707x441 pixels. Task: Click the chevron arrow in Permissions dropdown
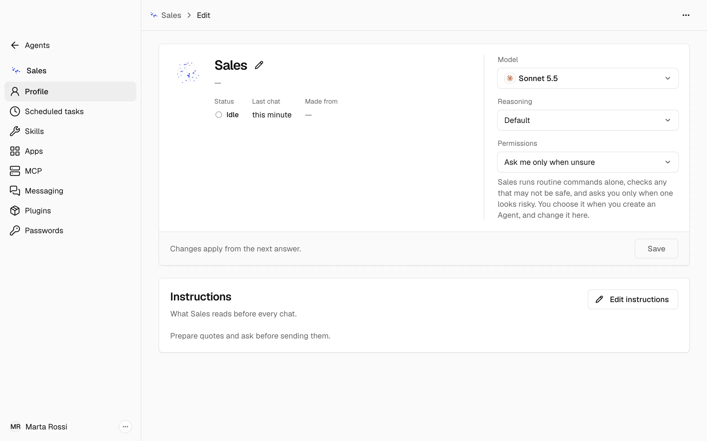tap(668, 162)
